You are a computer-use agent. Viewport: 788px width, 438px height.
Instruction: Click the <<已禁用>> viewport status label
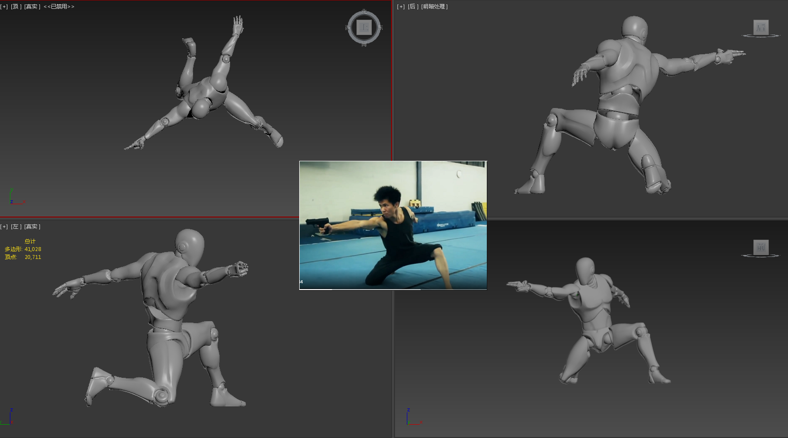(59, 7)
